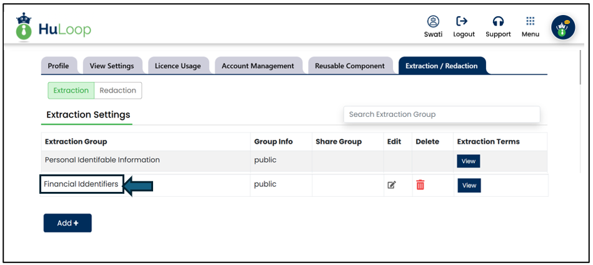Click the chatbot avatar icon
The width and height of the screenshot is (593, 265).
(563, 27)
